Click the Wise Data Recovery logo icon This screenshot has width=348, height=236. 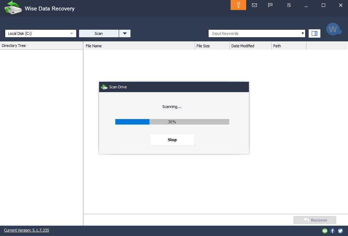point(13,8)
